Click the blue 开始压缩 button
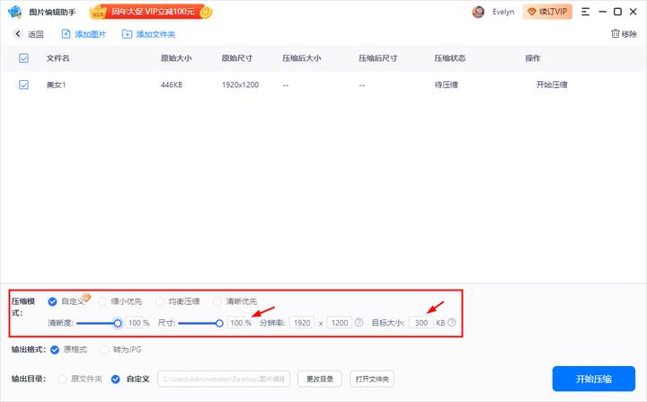Viewport: 647px width, 402px height. coord(594,379)
